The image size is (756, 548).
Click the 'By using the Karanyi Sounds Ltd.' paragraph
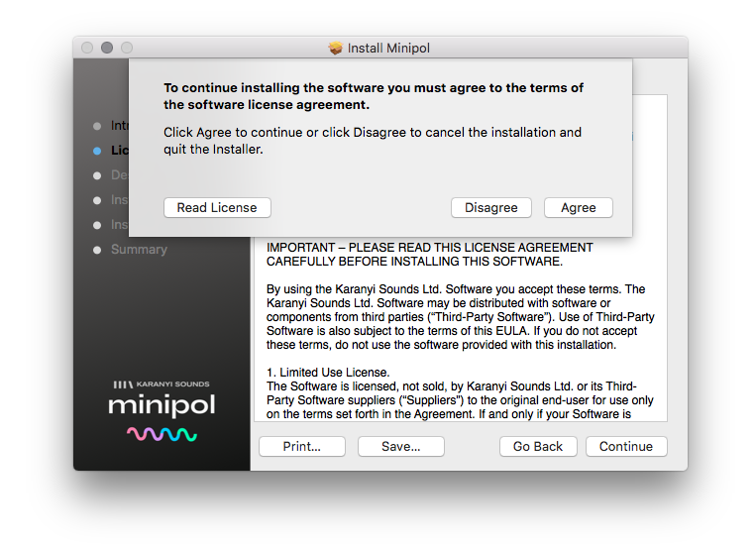pyautogui.click(x=460, y=317)
